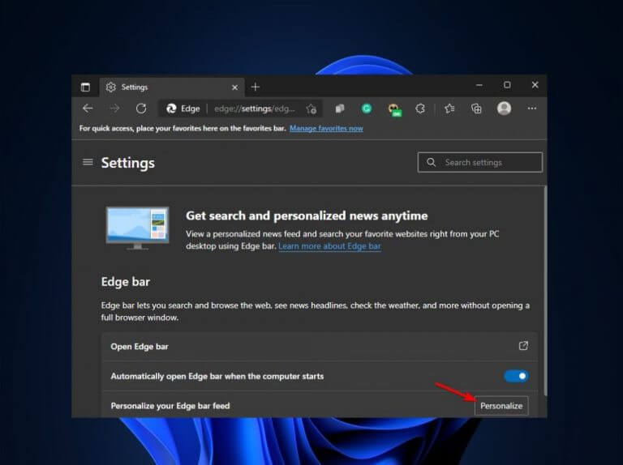Click the monitor illustration thumbnail

coord(137,228)
